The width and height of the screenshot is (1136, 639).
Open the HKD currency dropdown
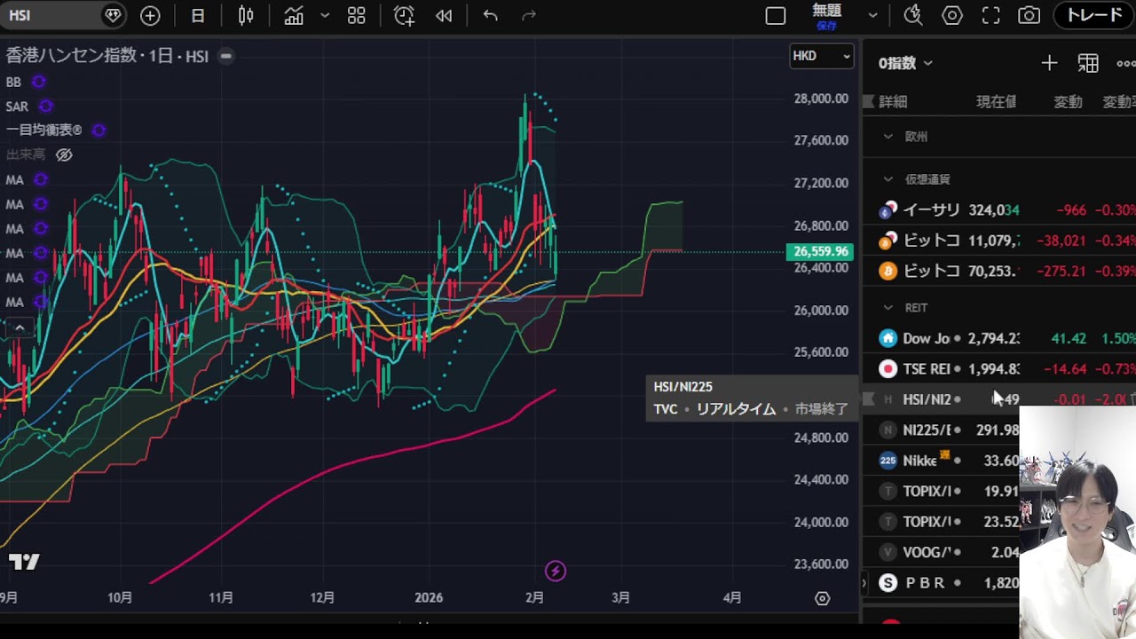tap(821, 56)
